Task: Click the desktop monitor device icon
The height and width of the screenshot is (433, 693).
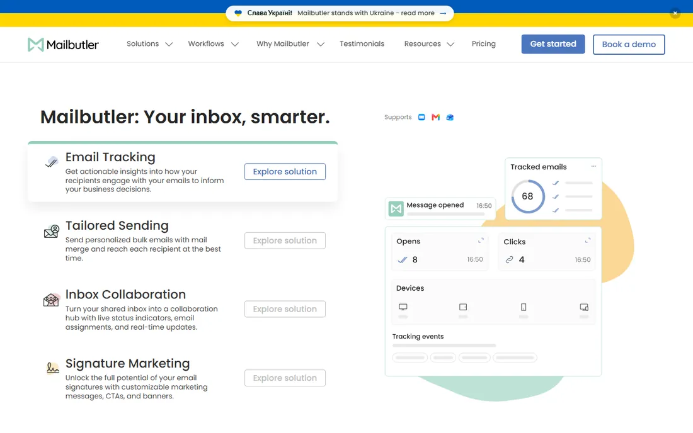Action: pos(403,306)
